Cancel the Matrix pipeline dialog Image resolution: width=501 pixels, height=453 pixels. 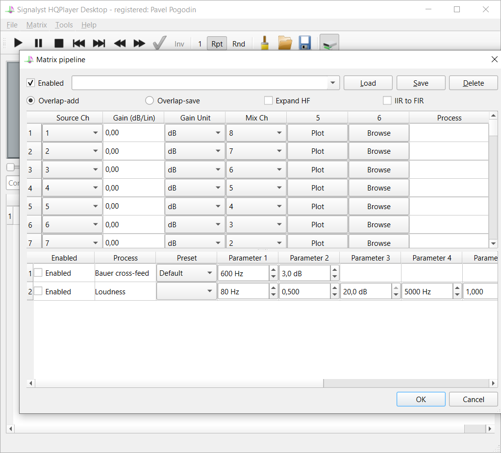pos(474,399)
